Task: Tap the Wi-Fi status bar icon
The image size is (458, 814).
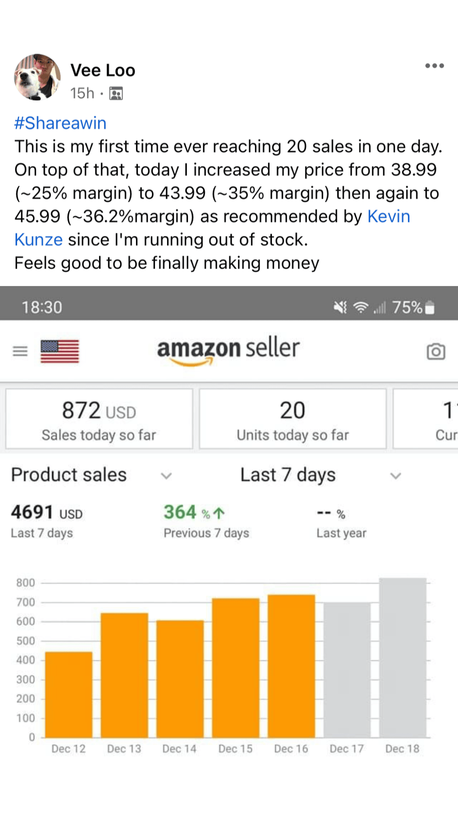Action: coord(361,307)
